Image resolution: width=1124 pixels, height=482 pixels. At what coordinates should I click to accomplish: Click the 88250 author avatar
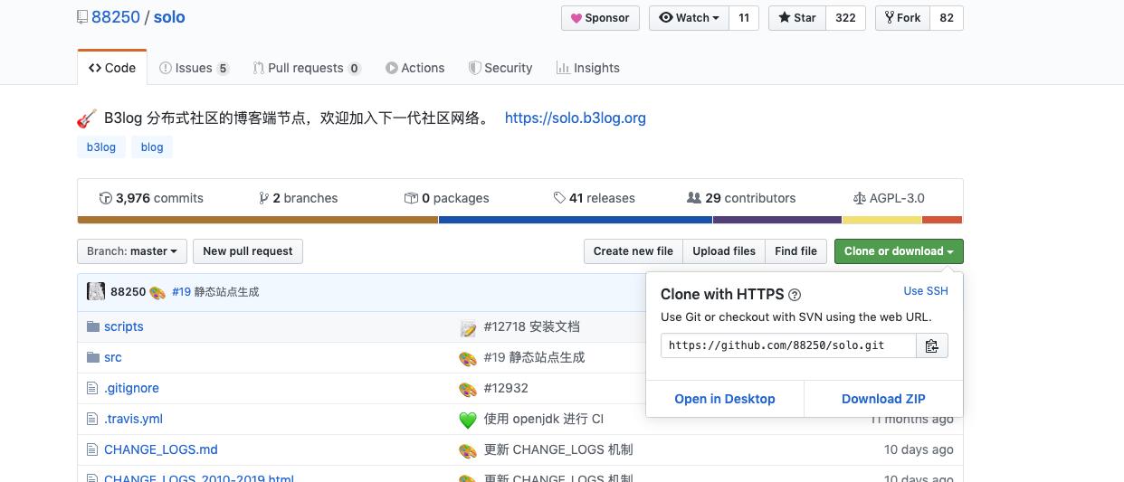tap(96, 291)
